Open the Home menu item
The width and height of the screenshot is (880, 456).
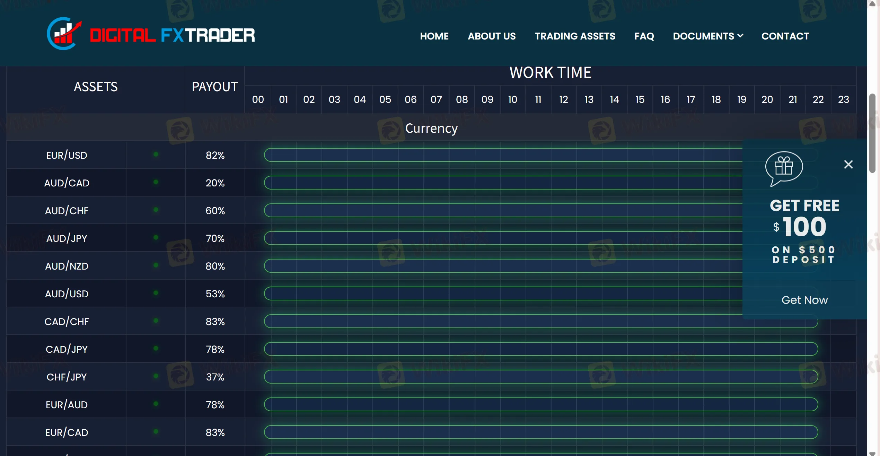[x=434, y=36]
